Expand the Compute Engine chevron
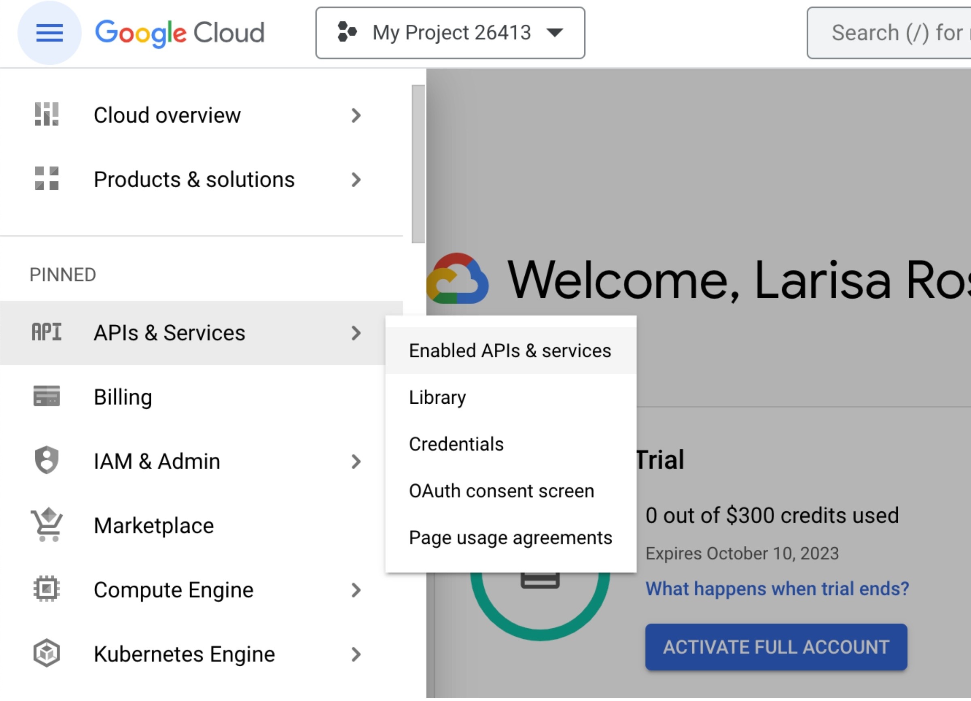Viewport: 971px width, 701px height. coord(356,591)
